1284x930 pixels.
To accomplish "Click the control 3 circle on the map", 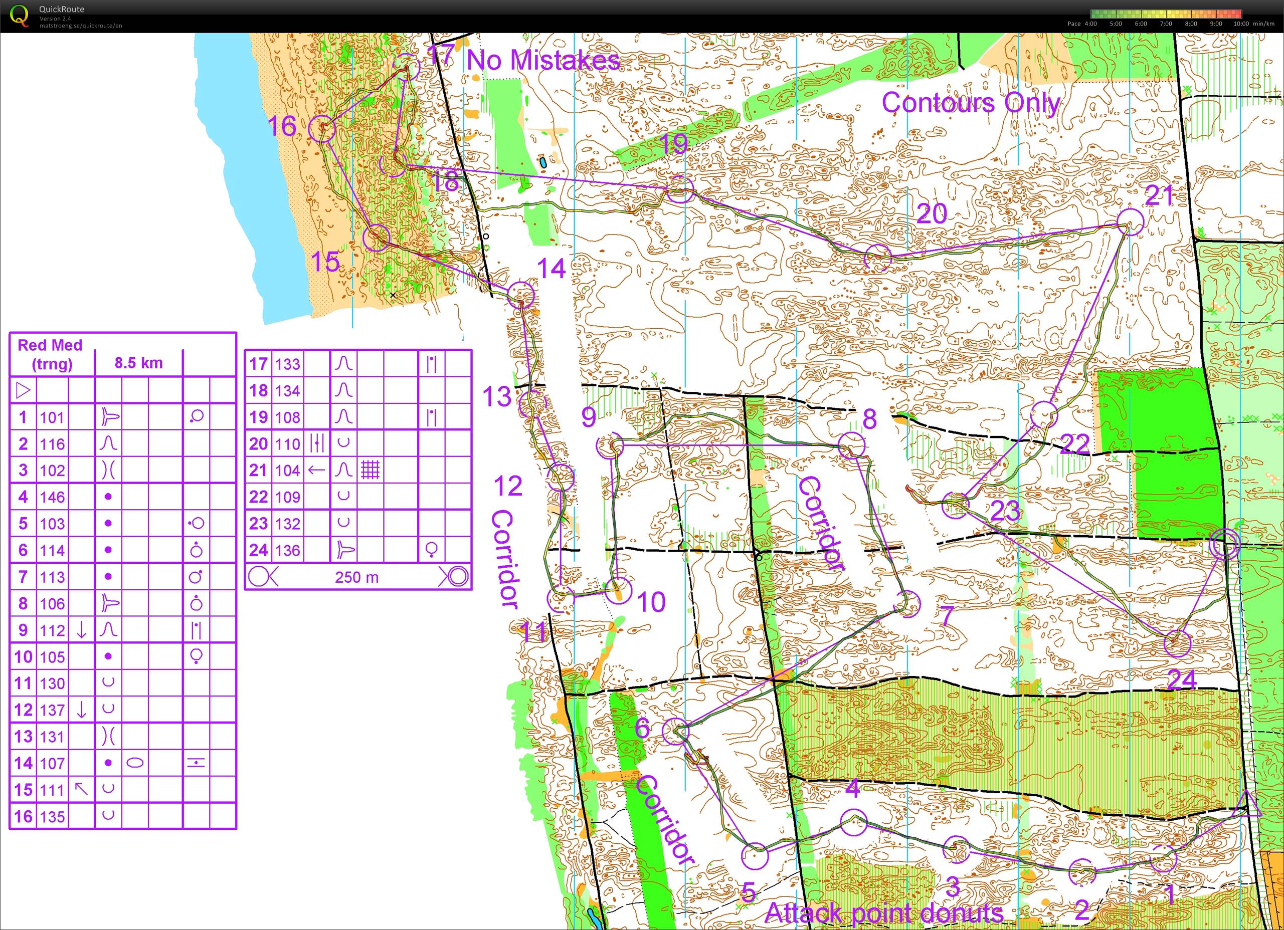I will point(956,849).
